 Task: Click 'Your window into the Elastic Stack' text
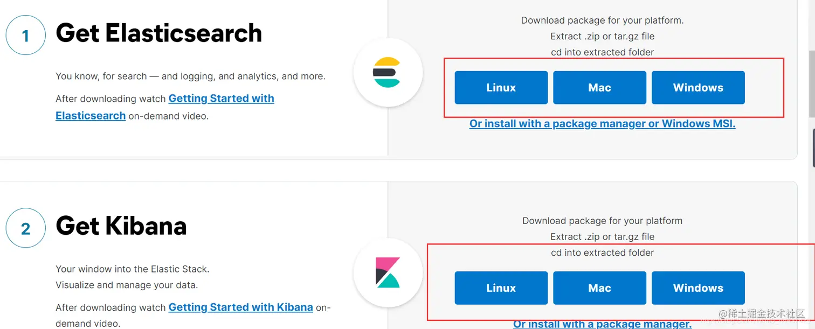point(132,269)
